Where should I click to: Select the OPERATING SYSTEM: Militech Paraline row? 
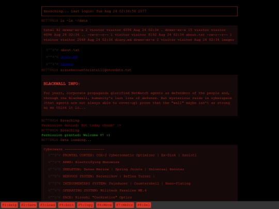(x=104, y=190)
